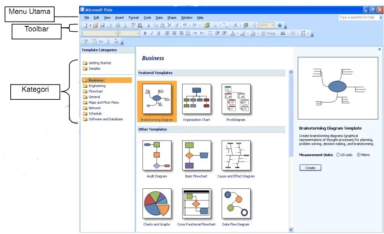Click in the help question box
The height and width of the screenshot is (234, 384).
coord(359,17)
